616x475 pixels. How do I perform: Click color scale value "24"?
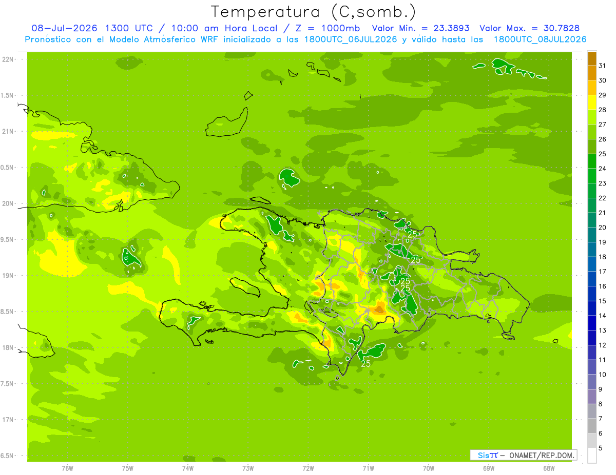pos(603,169)
